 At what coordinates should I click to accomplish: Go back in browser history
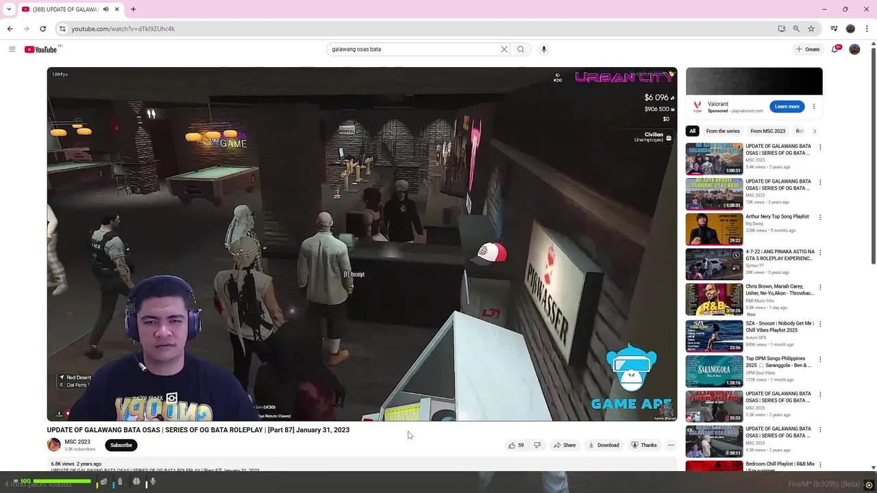click(10, 29)
